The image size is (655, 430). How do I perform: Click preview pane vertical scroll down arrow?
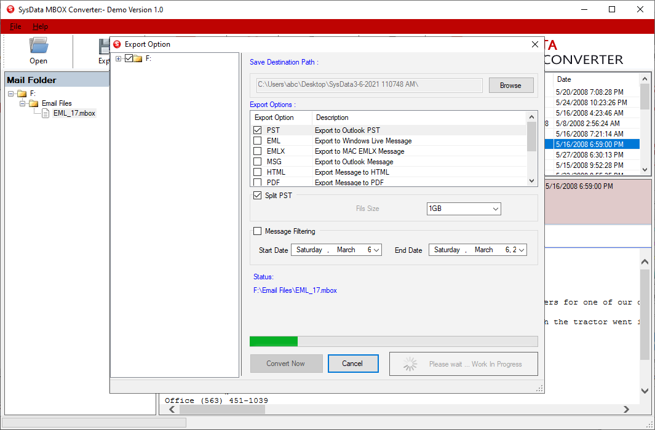pyautogui.click(x=645, y=391)
